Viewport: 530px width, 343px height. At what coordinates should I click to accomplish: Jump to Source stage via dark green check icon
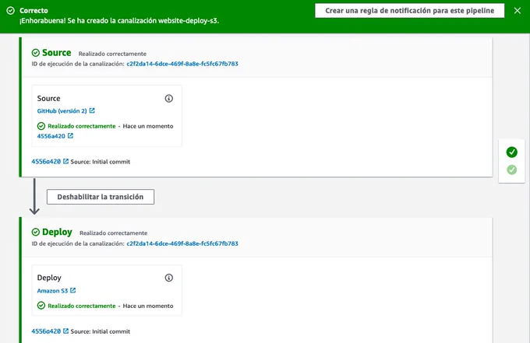pyautogui.click(x=511, y=152)
